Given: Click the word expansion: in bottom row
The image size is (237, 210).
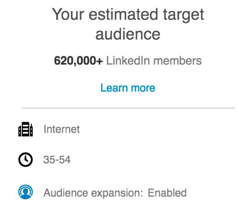Looking at the screenshot, I should [117, 194].
